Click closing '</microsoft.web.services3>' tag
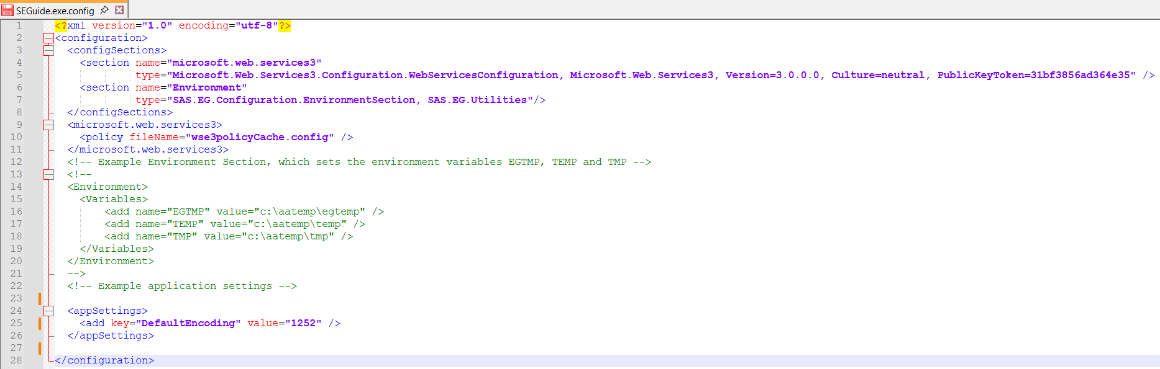The height and width of the screenshot is (369, 1160). click(148, 149)
